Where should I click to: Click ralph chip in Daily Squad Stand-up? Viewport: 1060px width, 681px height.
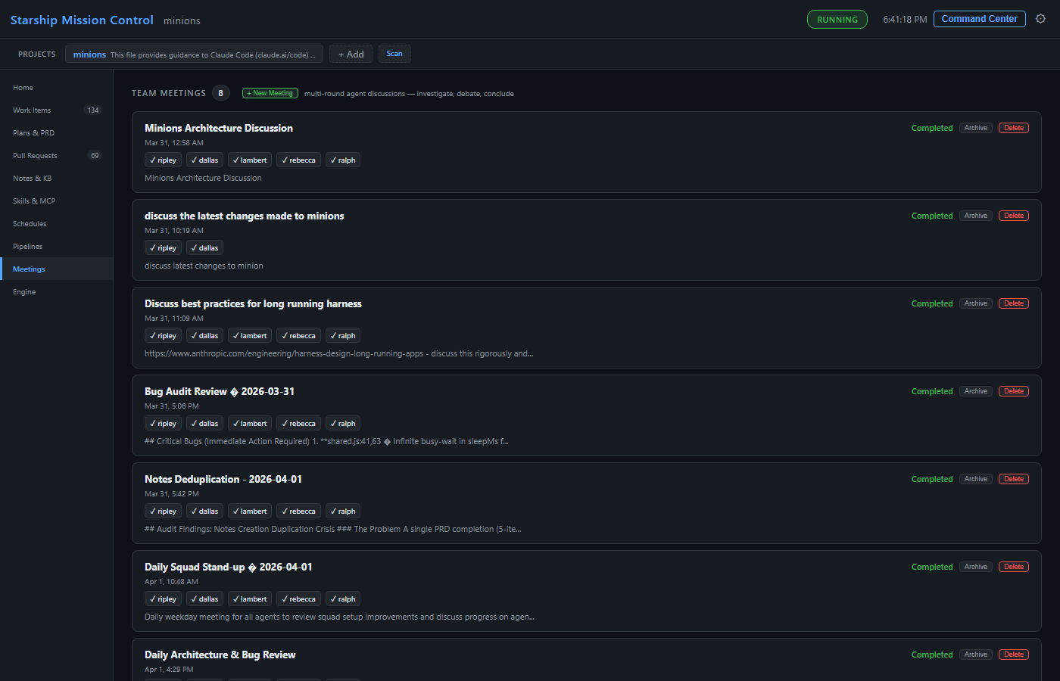343,599
